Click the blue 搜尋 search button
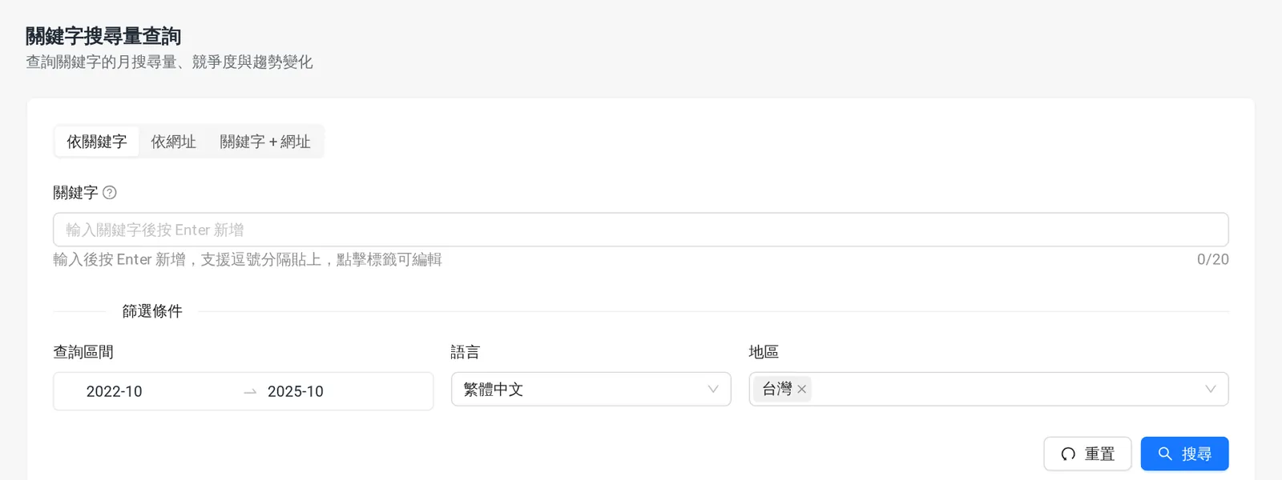1282x480 pixels. tap(1184, 454)
